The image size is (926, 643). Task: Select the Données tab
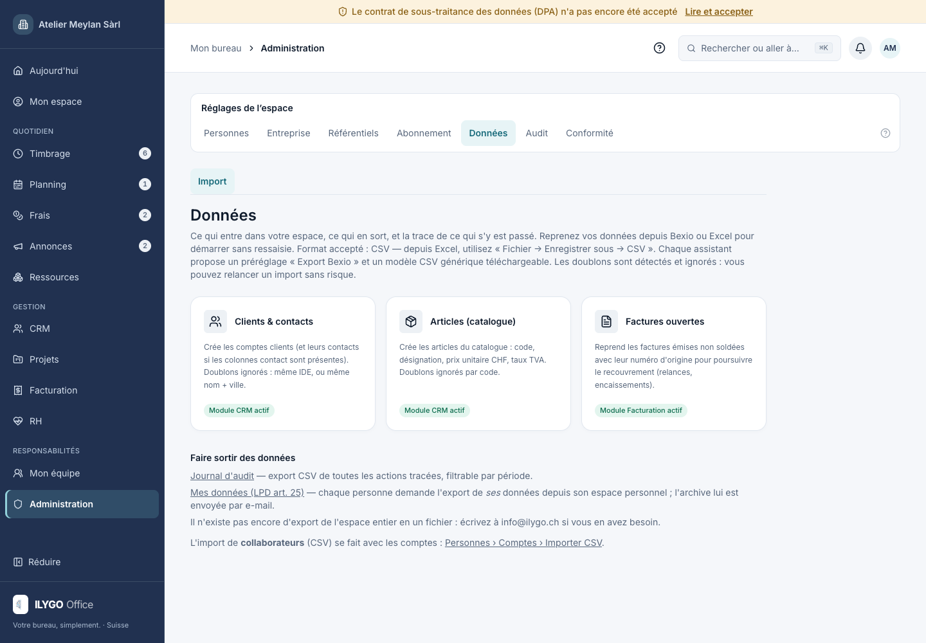click(488, 133)
